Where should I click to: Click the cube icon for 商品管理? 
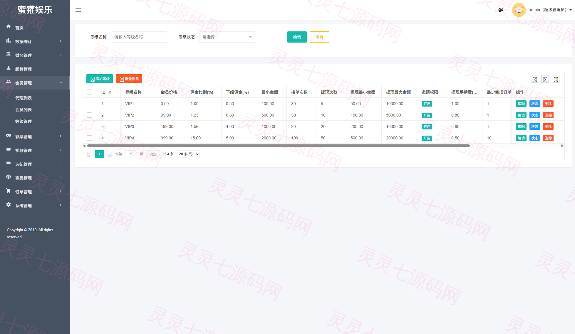pos(9,177)
